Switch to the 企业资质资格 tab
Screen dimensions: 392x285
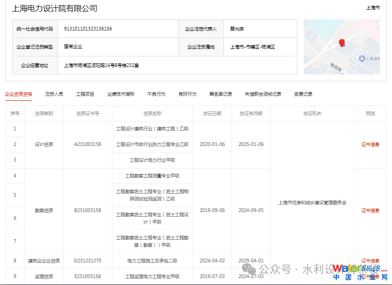18,94
